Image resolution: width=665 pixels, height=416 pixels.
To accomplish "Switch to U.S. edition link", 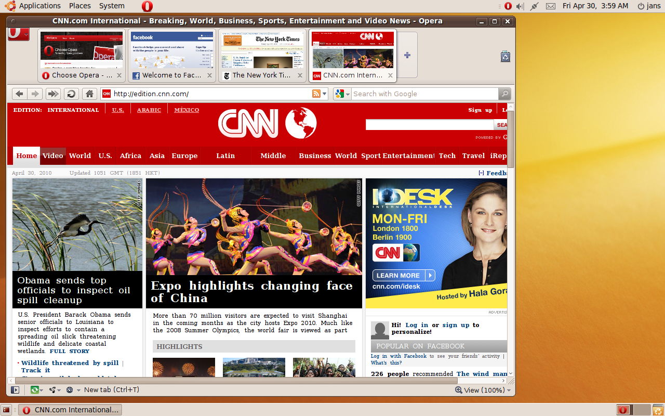I will point(118,110).
